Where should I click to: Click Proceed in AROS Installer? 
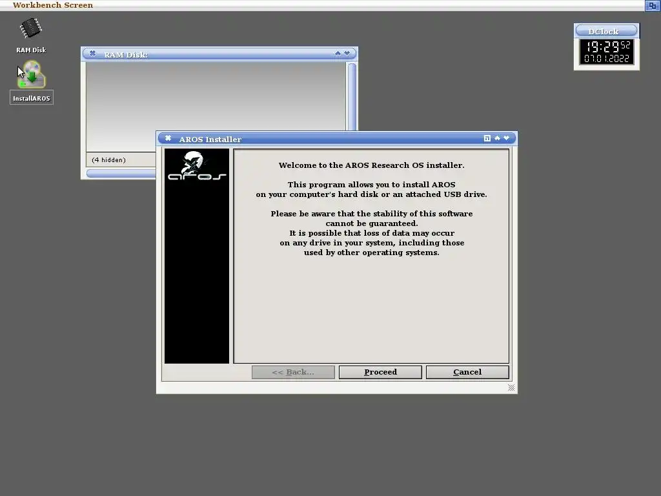pos(380,372)
